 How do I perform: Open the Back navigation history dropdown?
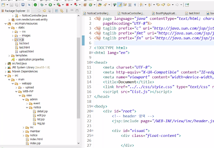(173, 5)
